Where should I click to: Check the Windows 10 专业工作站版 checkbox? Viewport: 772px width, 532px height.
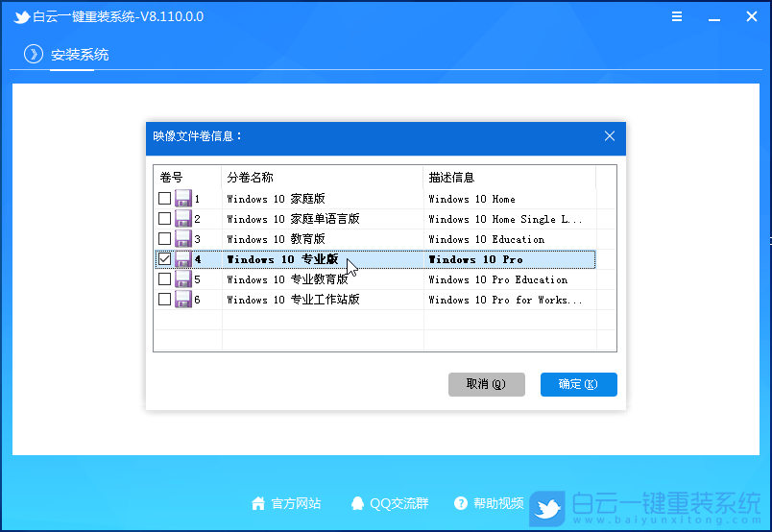tap(164, 299)
